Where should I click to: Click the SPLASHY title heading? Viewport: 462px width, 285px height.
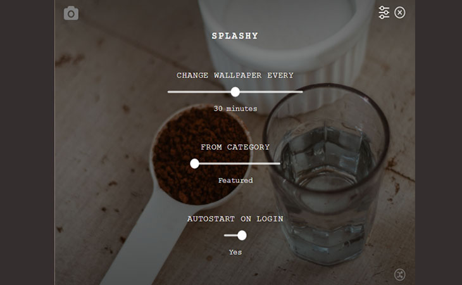click(x=235, y=35)
